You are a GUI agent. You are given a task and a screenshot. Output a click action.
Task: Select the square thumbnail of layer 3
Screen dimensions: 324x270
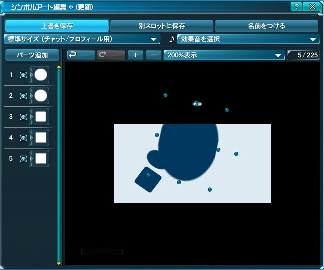tap(41, 117)
